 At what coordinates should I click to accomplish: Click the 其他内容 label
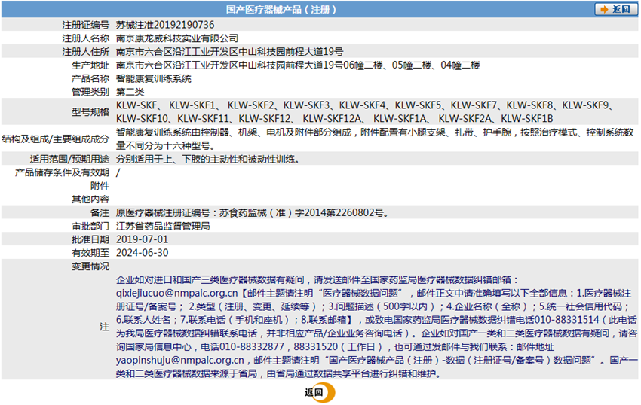pos(90,199)
